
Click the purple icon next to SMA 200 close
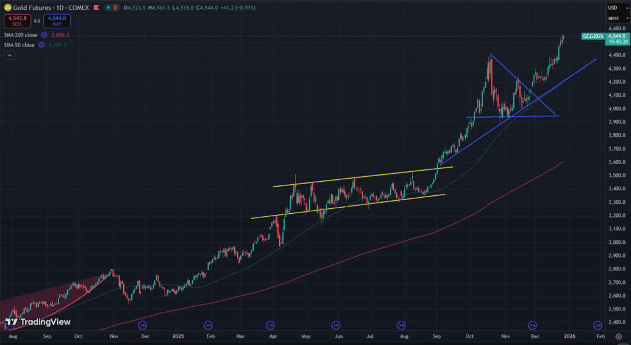[44, 35]
